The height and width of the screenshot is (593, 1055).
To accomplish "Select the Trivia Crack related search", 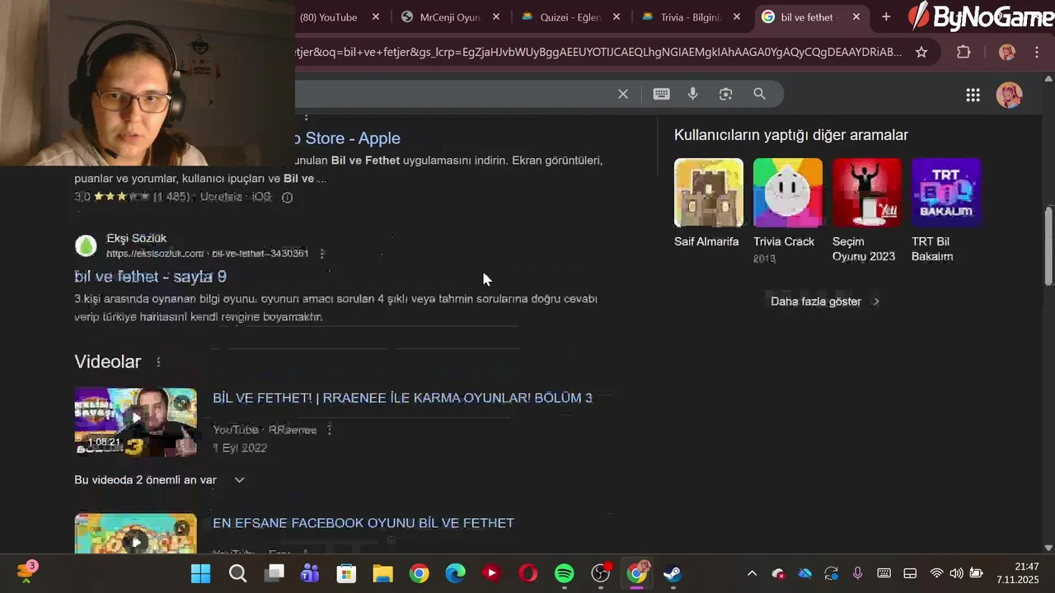I will 787,211.
